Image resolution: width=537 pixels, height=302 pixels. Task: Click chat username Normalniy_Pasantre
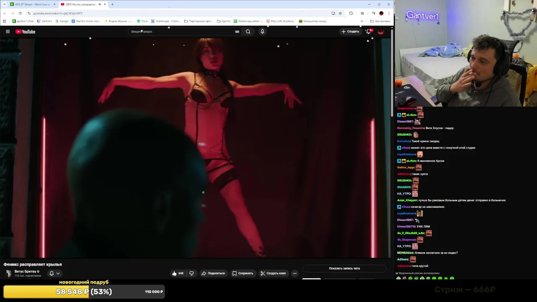[411, 128]
